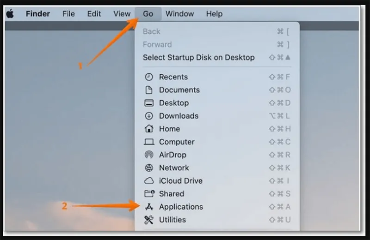Image resolution: width=370 pixels, height=240 pixels.
Task: Click the Utilities shortcut ⇧⌘U
Action: point(280,220)
